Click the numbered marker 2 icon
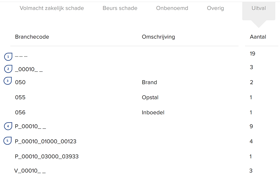 (x=8, y=69)
